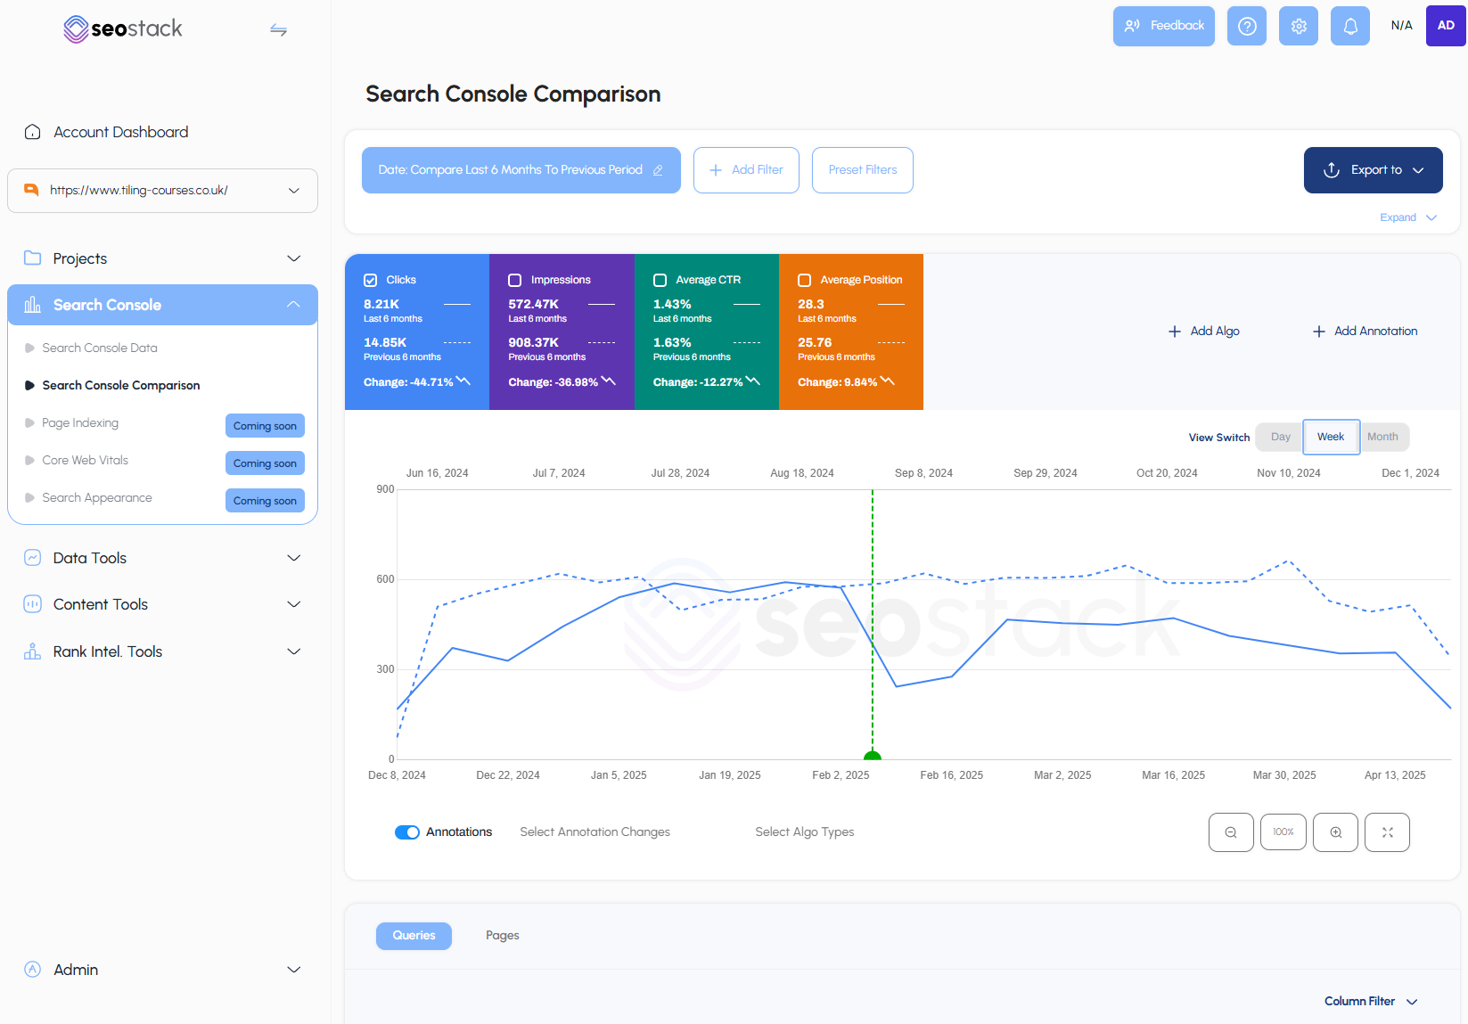This screenshot has width=1468, height=1024.
Task: Expand the chart to fullscreen view
Action: (1387, 831)
